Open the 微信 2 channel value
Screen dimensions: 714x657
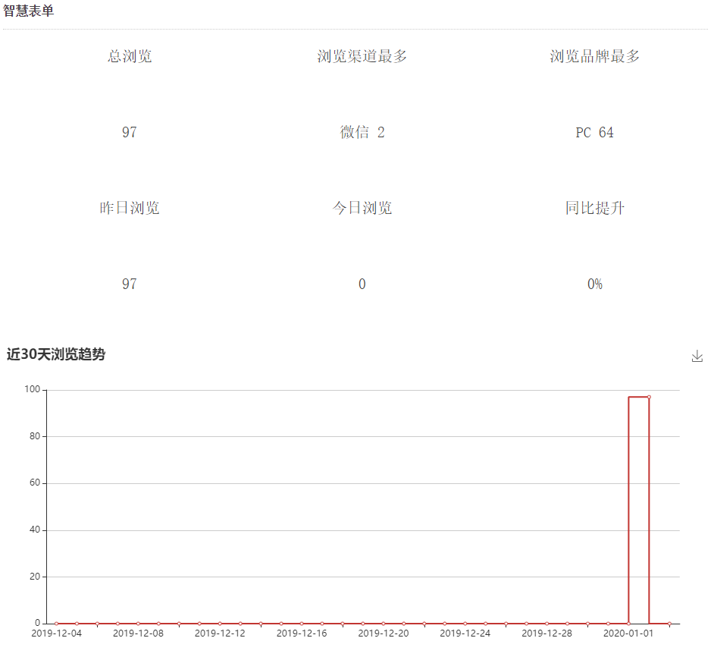[362, 133]
